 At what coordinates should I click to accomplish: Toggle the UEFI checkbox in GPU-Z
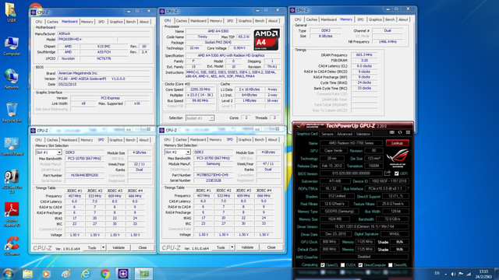[397, 173]
